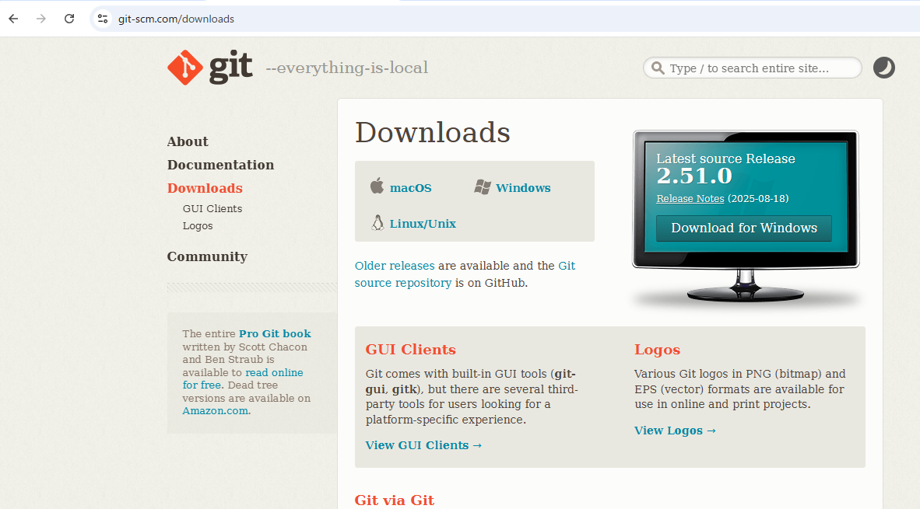Image resolution: width=920 pixels, height=509 pixels.
Task: Follow the read online for free link
Action: click(243, 379)
